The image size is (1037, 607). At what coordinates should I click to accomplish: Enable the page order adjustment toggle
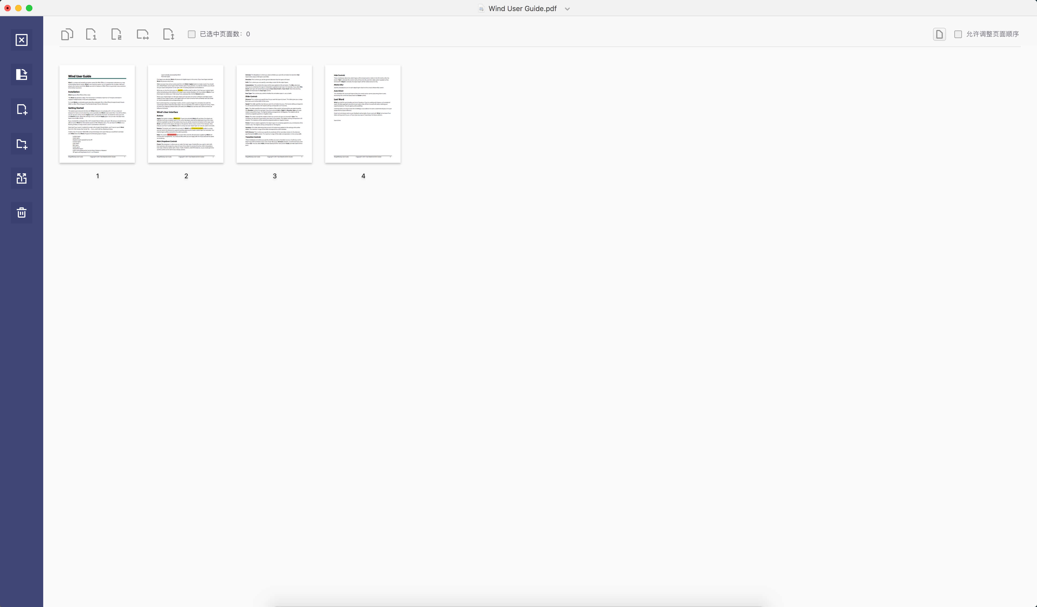coord(958,34)
